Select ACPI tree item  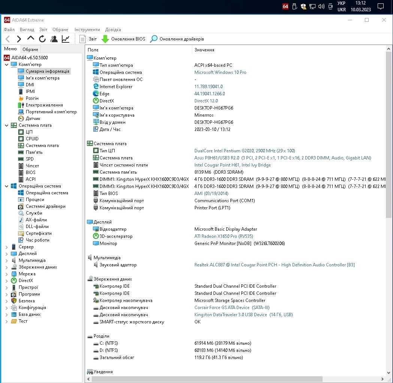31,179
